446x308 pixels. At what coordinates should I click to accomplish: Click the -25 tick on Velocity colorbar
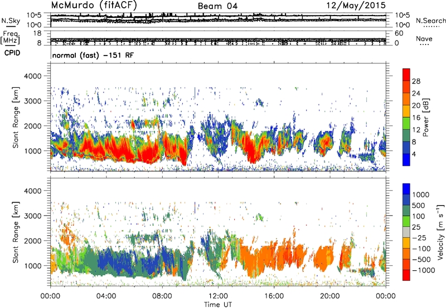[x=419, y=237]
